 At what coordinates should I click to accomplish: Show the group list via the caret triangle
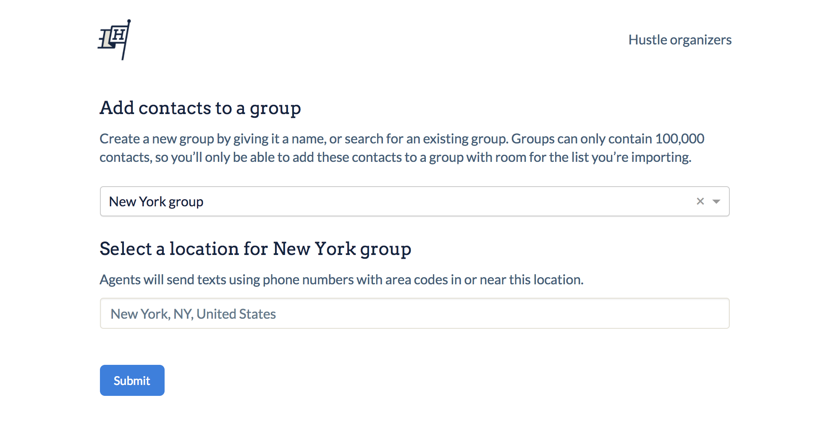coord(716,202)
